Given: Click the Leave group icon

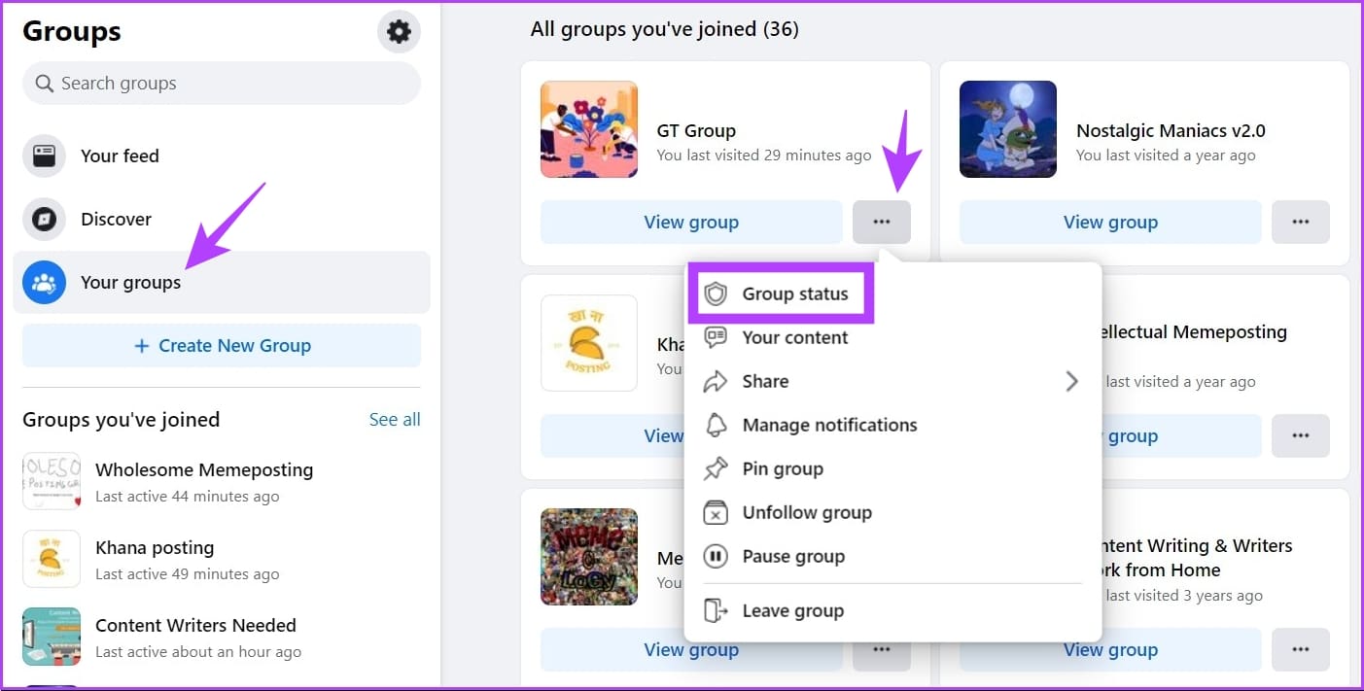Looking at the screenshot, I should pos(717,610).
